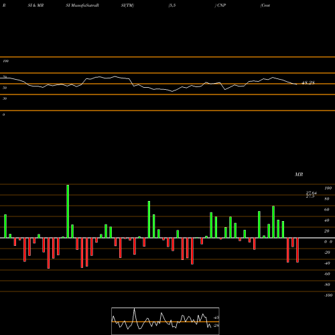Click the 30 label on the RSI axis
The height and width of the screenshot is (335, 335).
pyautogui.click(x=5, y=98)
